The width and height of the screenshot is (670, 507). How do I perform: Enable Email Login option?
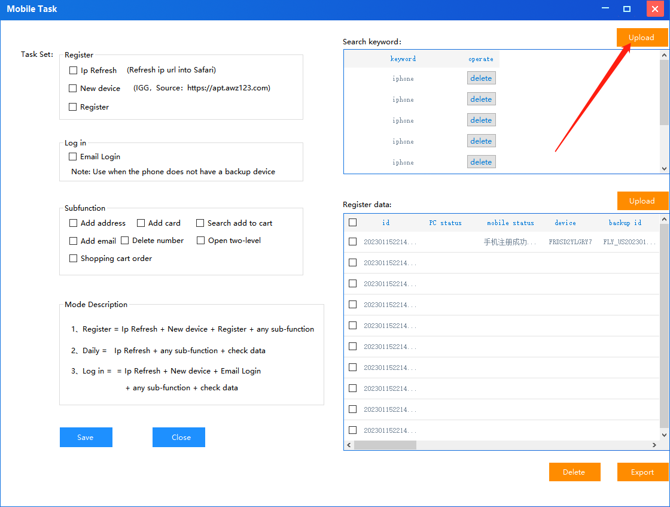[x=72, y=156]
